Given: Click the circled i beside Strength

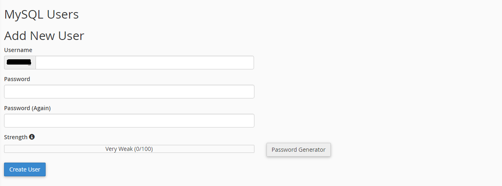Looking at the screenshot, I should 32,137.
